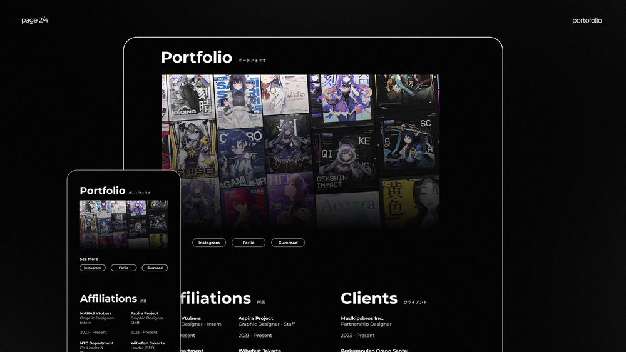Click 'Wibufest Jakarta' on the phone mockup
The width and height of the screenshot is (626, 352).
147,343
